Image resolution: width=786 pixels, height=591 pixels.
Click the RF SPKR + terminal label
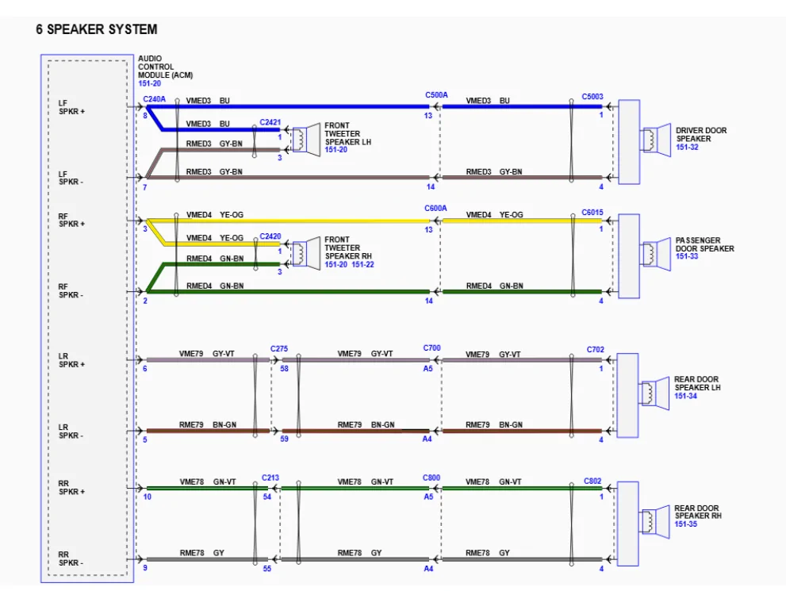click(71, 220)
